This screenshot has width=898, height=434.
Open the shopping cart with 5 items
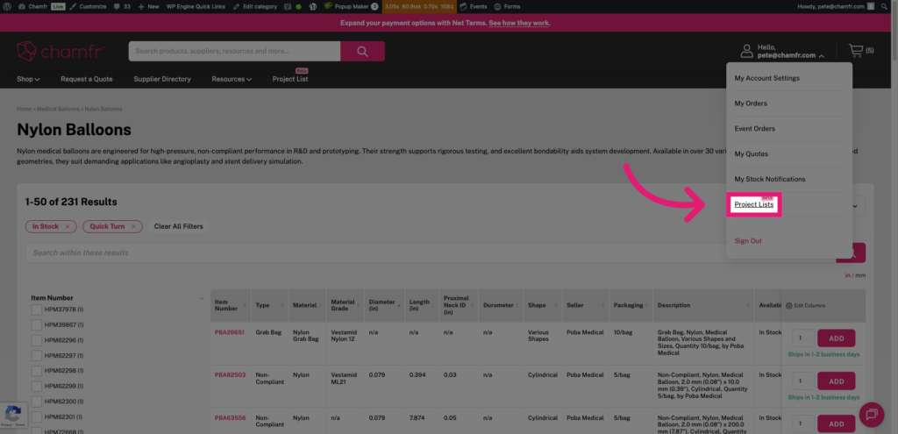(x=861, y=50)
